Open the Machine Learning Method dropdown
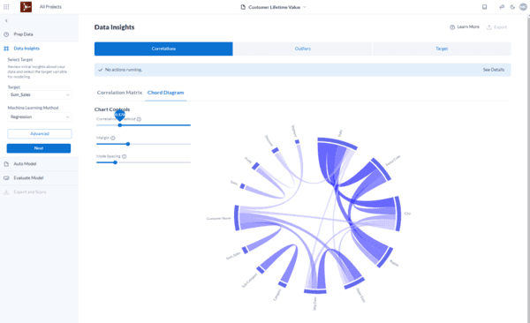This screenshot has height=323, width=530. pyautogui.click(x=40, y=116)
